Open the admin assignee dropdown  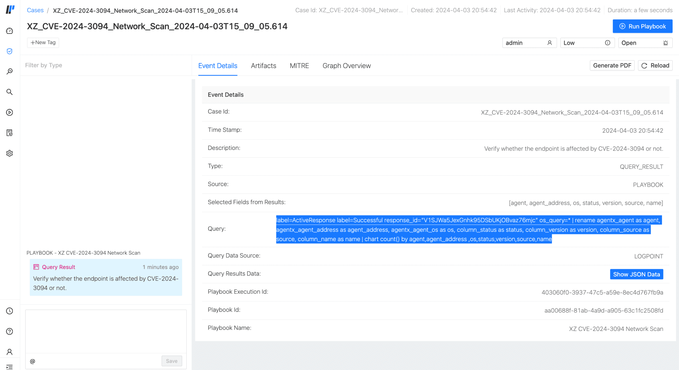click(x=529, y=43)
